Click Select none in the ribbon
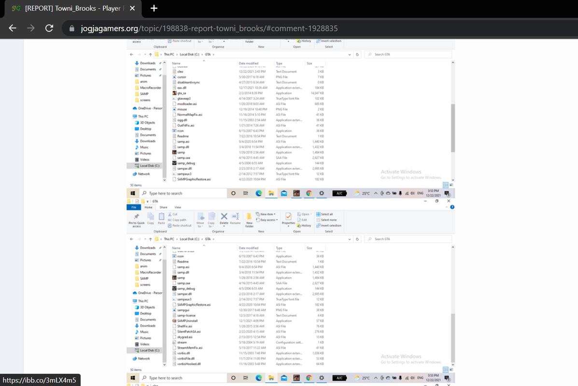The width and height of the screenshot is (578, 386). 326,220
